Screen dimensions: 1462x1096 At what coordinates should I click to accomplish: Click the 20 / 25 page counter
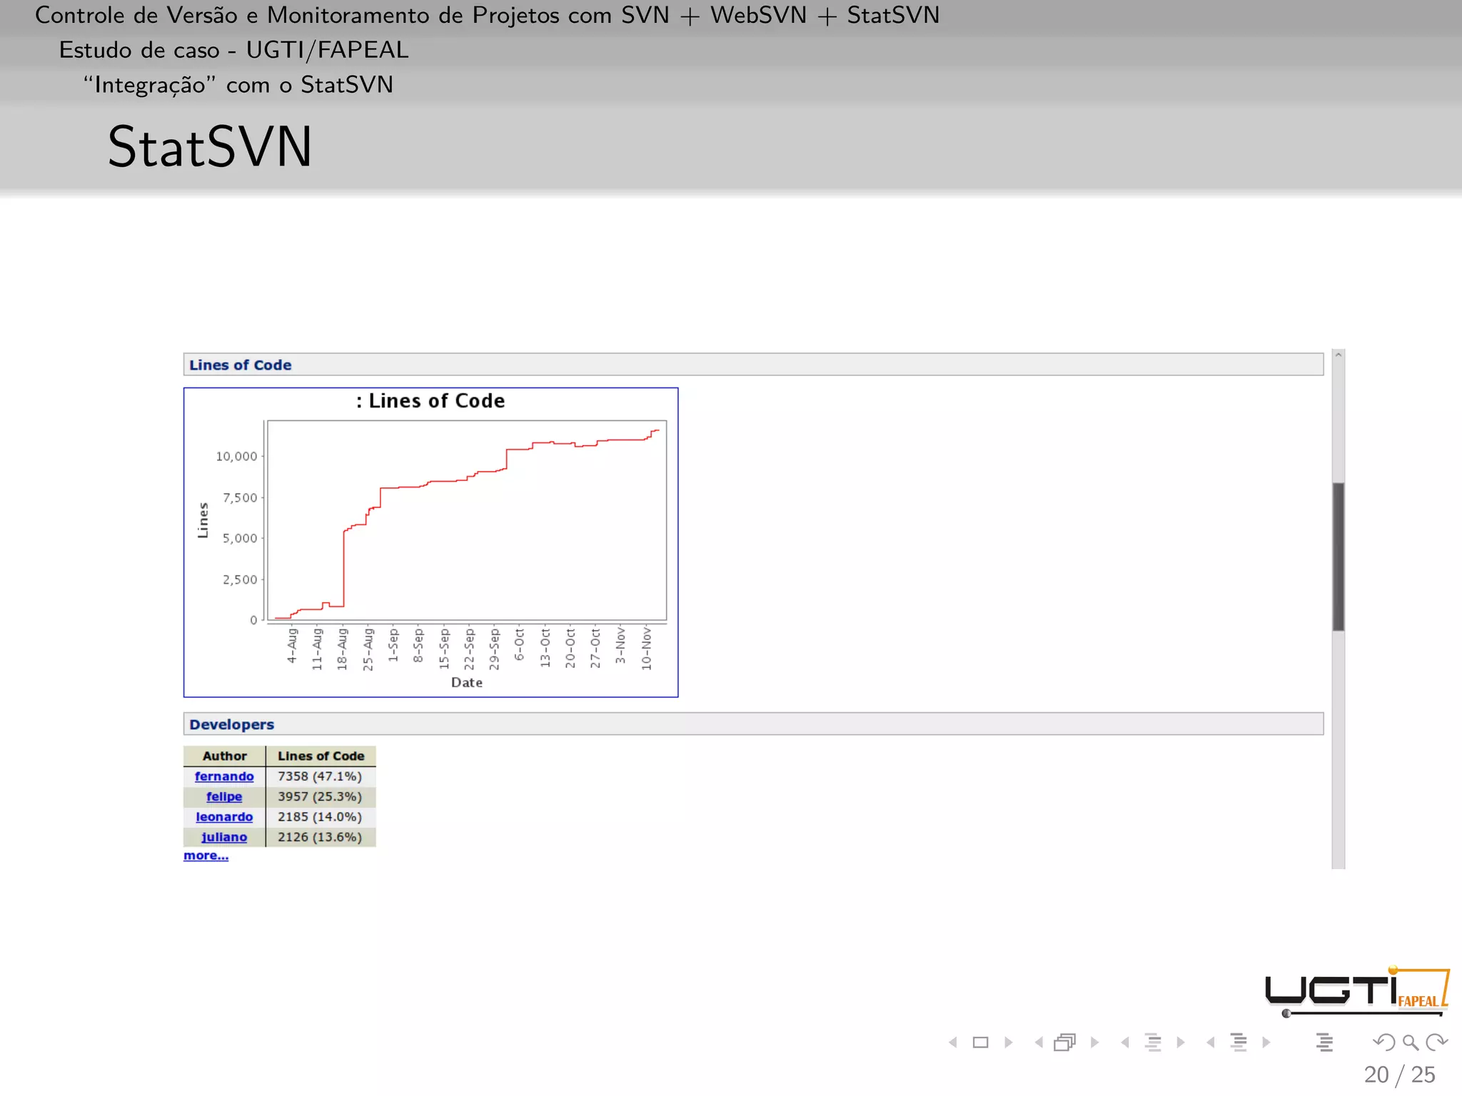1399,1075
